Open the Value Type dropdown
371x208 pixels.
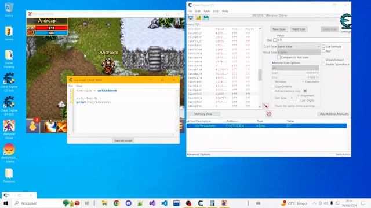point(299,52)
